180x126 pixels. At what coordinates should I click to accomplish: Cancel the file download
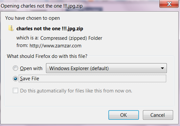[158, 115]
